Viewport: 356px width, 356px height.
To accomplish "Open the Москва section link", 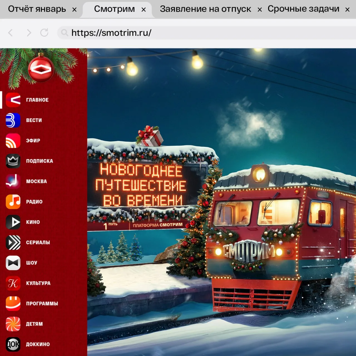I will click(36, 181).
